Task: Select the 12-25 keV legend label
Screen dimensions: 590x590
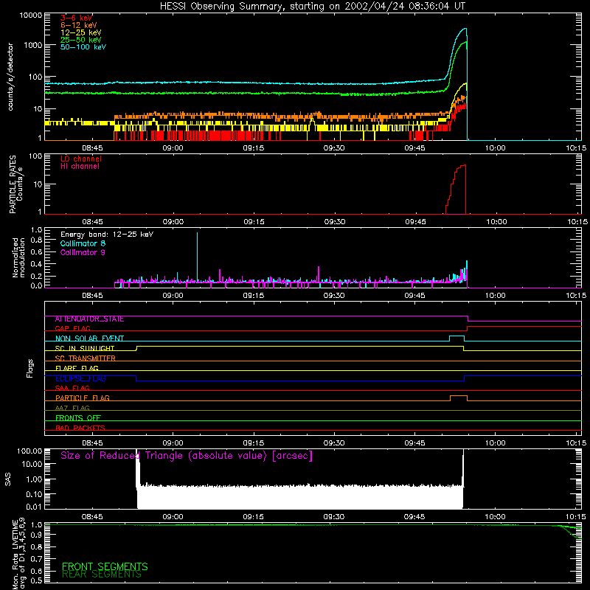Action: [81, 32]
